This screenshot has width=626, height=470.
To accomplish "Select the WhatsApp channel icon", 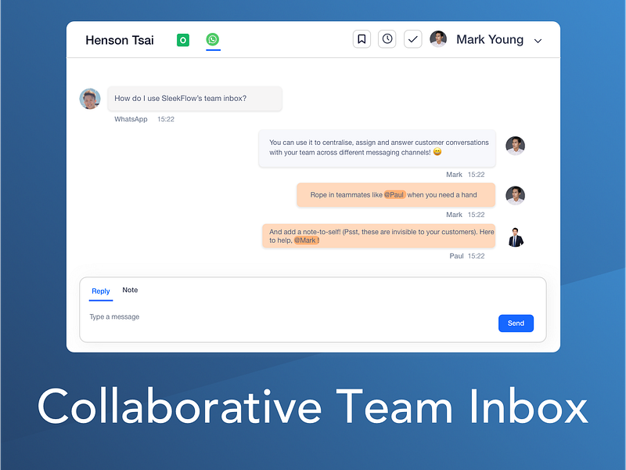I will (213, 39).
